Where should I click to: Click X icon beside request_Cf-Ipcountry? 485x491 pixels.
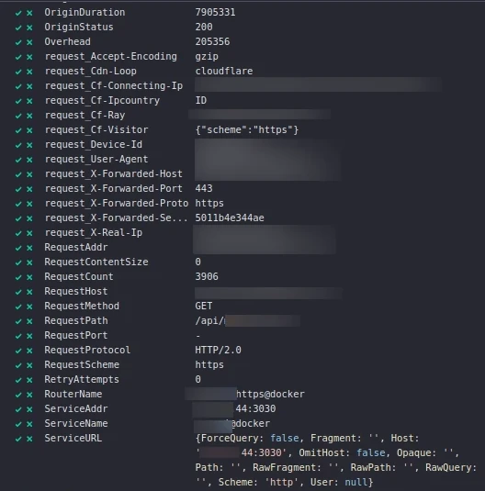(29, 101)
